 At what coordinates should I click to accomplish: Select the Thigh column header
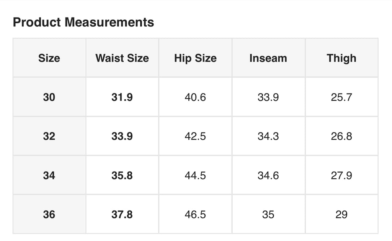pos(341,58)
